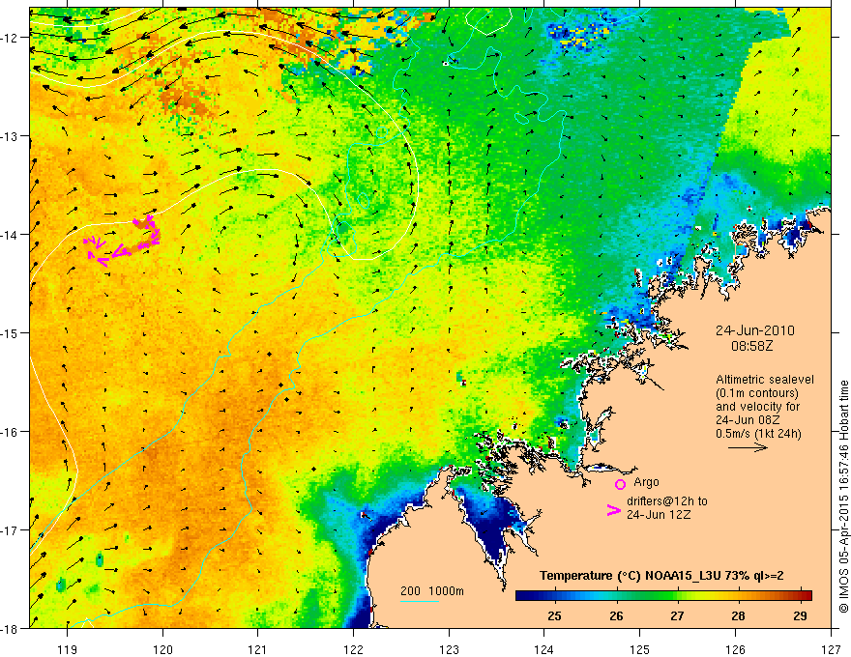This screenshot has height=657, width=851.
Task: Click longitude axis label 126
Action: coord(735,649)
